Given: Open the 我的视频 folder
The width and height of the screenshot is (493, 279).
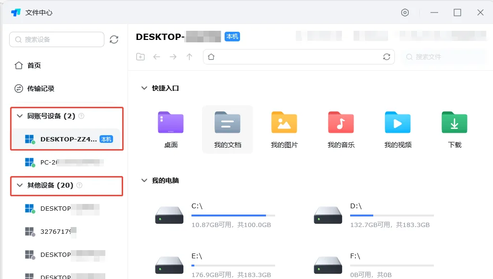Looking at the screenshot, I should coord(398,129).
